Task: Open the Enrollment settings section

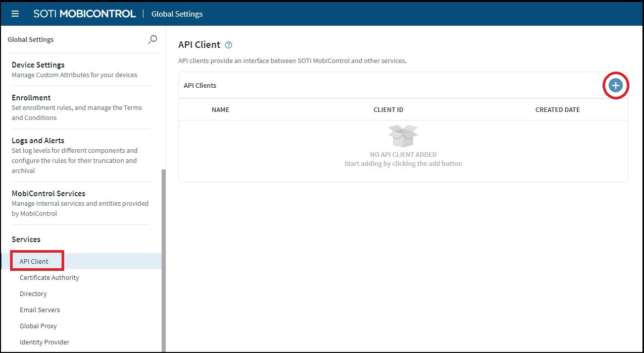Action: coord(31,97)
